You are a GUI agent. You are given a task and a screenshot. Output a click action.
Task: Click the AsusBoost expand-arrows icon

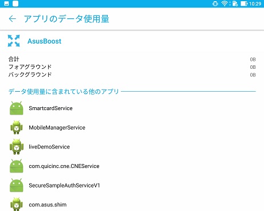tap(14, 41)
